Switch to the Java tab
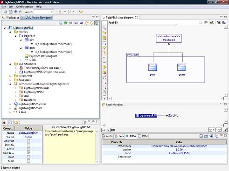The width and height of the screenshot is (229, 171). pyautogui.click(x=119, y=136)
